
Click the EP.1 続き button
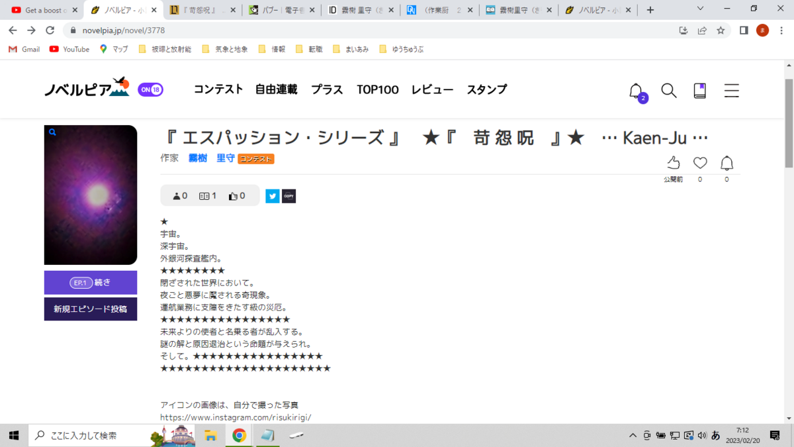click(x=90, y=282)
